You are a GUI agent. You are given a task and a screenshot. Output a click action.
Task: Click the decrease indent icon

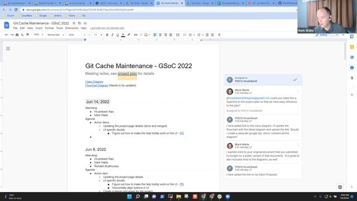(207, 35)
